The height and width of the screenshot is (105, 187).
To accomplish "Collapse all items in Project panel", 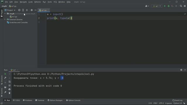I will [x=27, y=10].
